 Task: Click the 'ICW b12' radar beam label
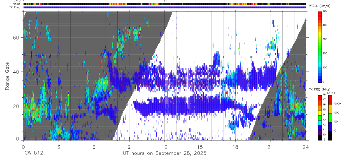tap(33, 153)
